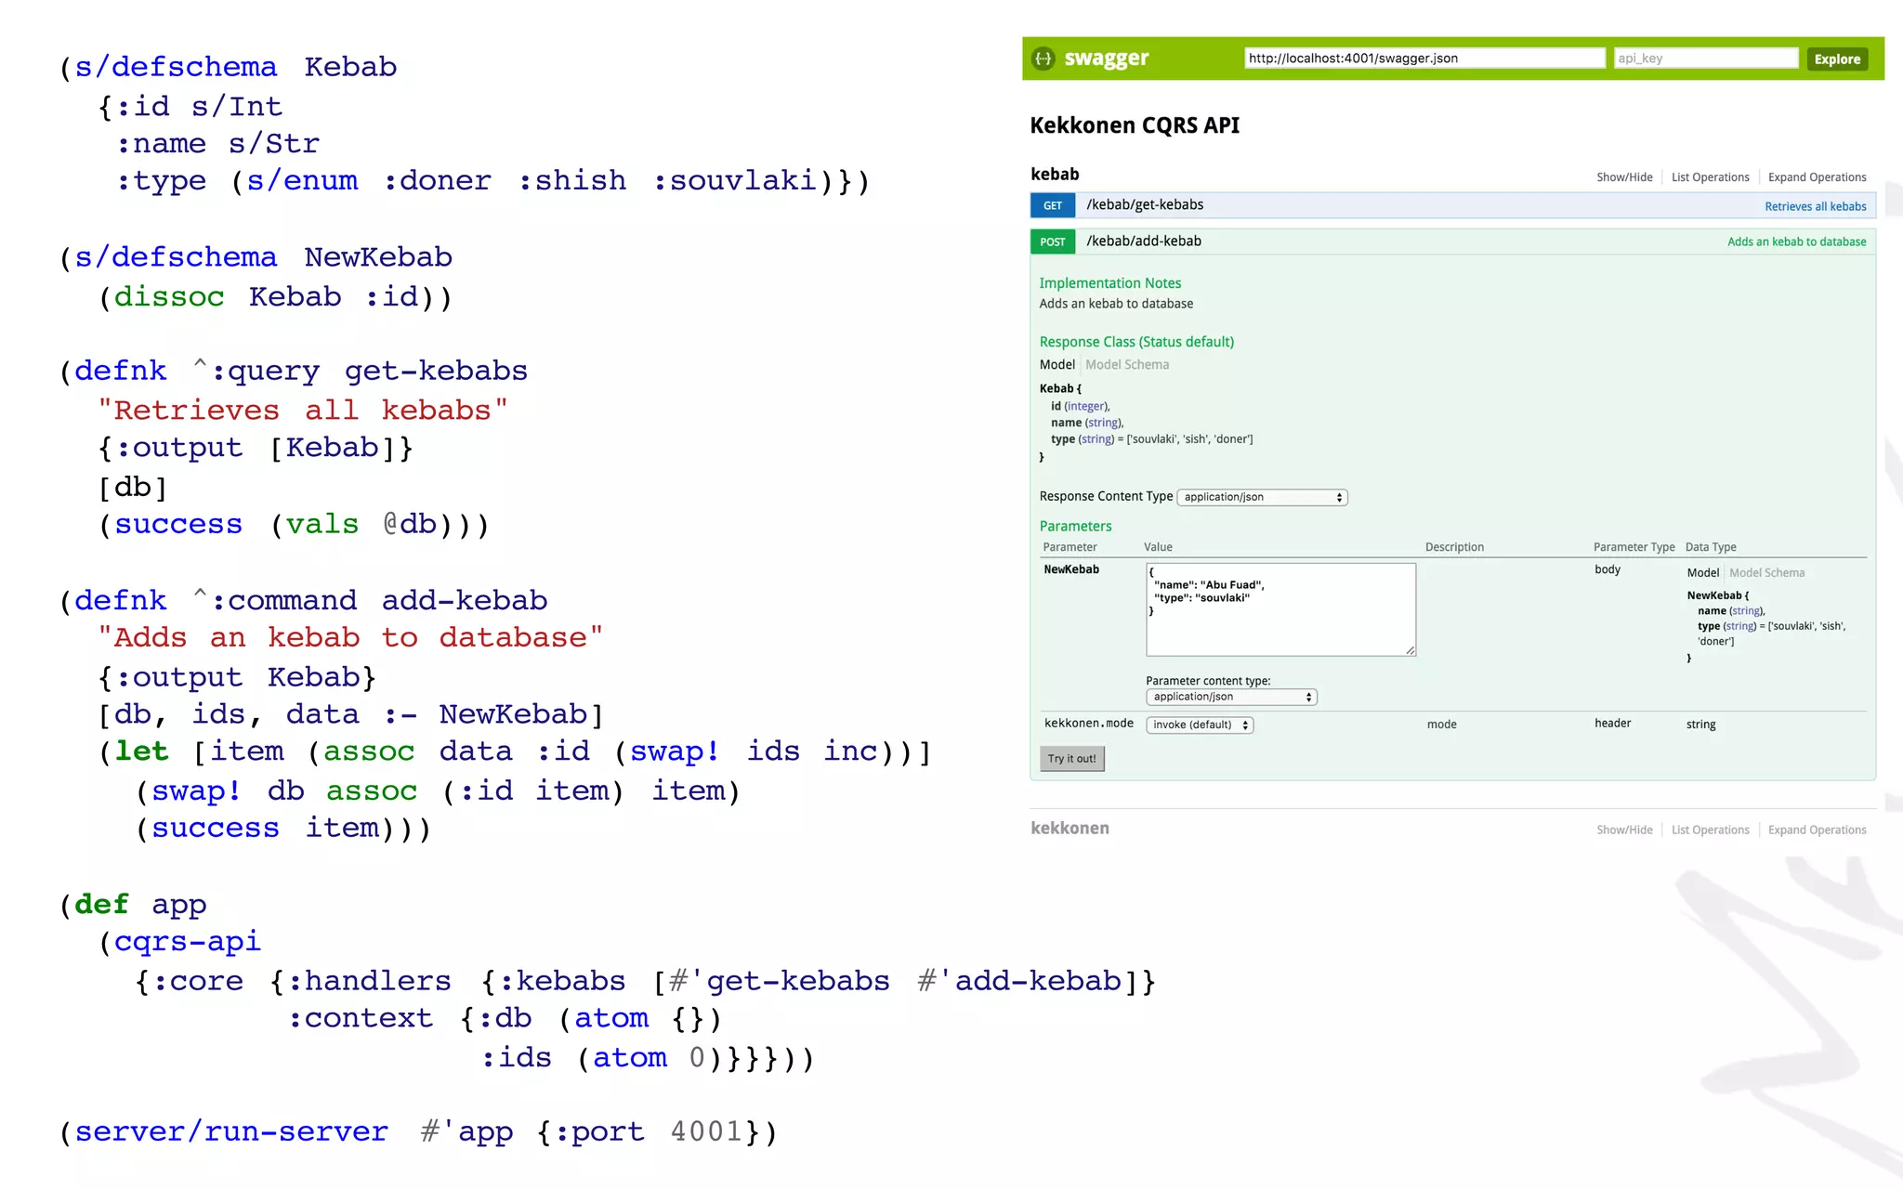Click the '(cqrs-api' code line
This screenshot has width=1903, height=1189.
point(179,942)
